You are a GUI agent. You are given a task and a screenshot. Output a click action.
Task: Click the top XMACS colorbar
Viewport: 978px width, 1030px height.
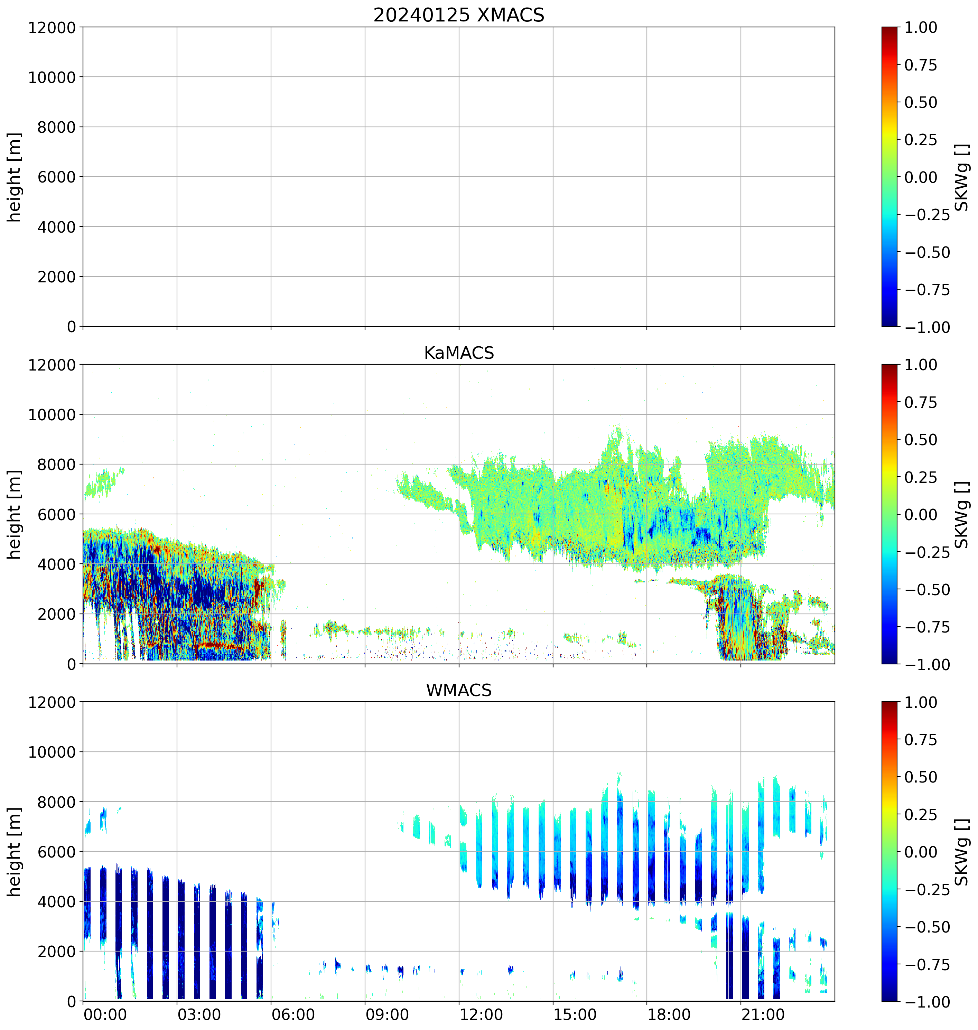pos(889,177)
